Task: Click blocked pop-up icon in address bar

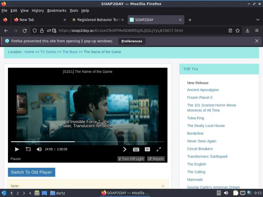Action: pos(54,31)
